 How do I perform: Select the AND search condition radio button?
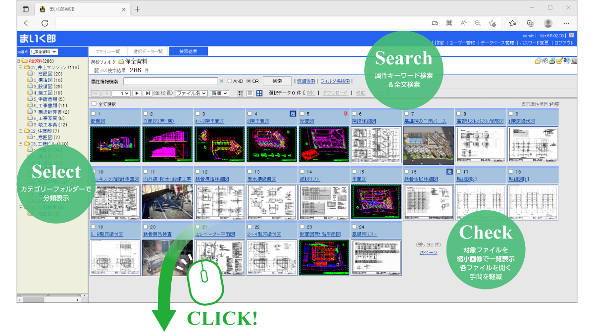(231, 81)
